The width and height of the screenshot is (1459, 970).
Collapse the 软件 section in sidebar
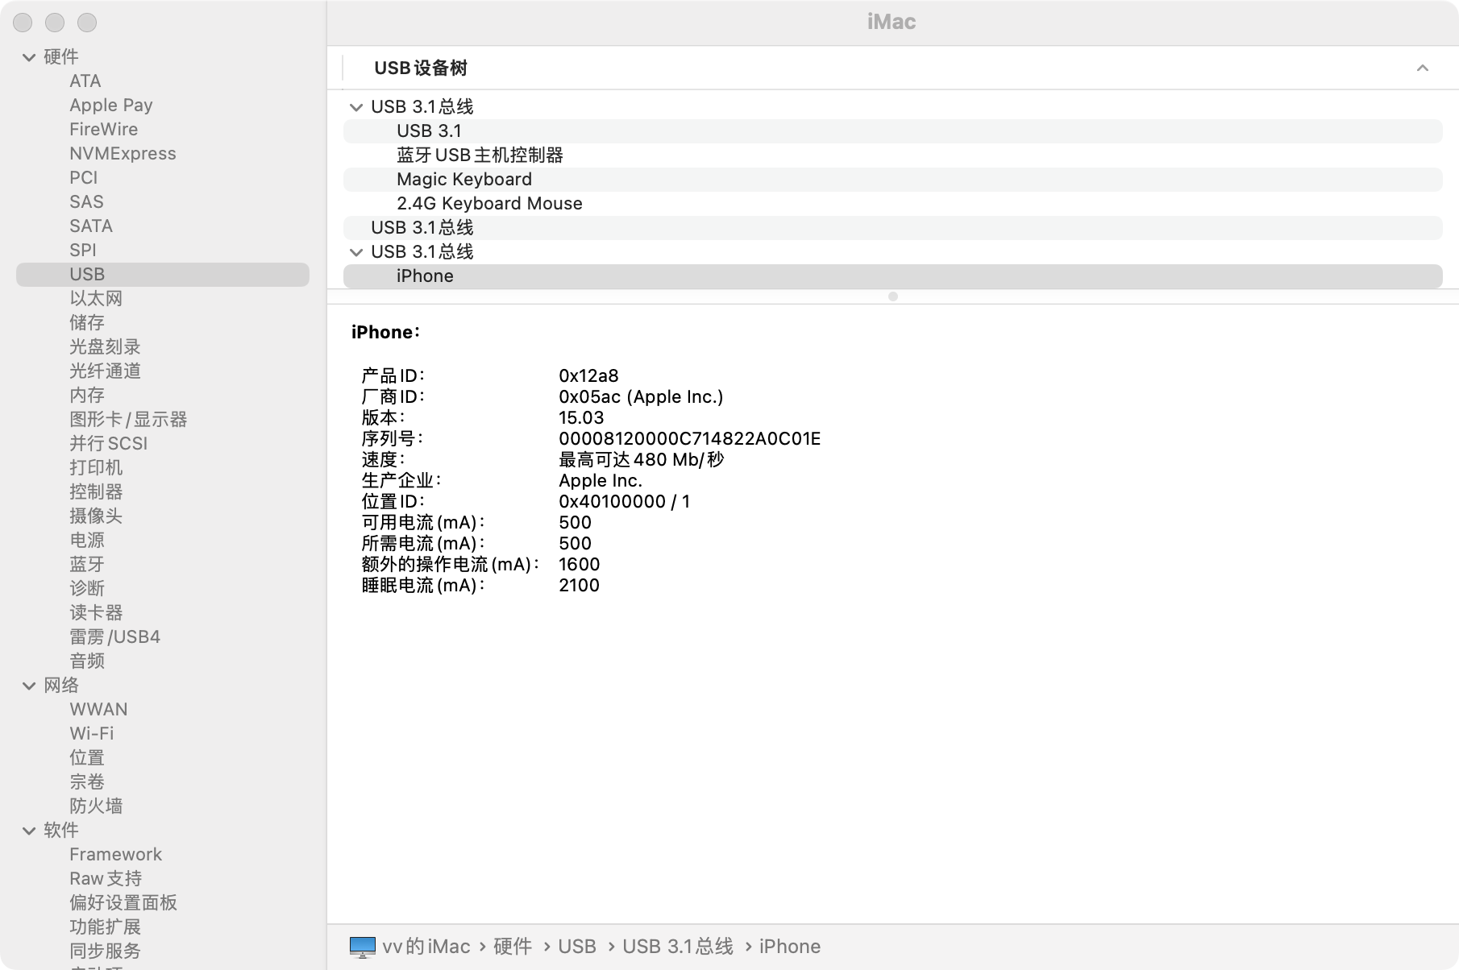(x=29, y=831)
